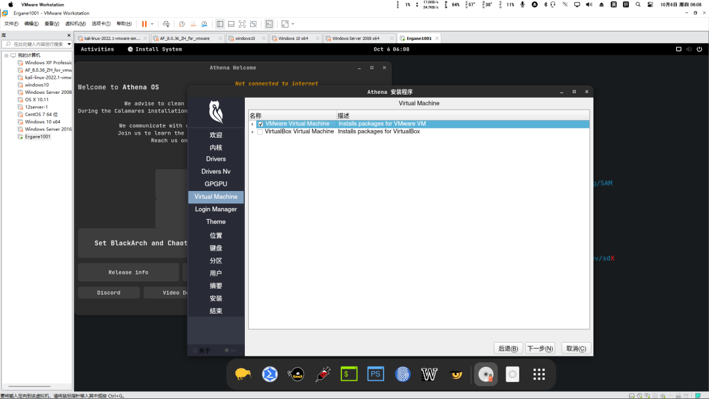Open the library search filter dropdown arrow
The image size is (709, 399).
click(69, 44)
